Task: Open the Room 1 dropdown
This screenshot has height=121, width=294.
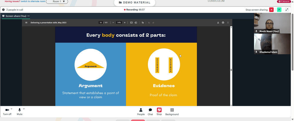Action: click(57, 1)
